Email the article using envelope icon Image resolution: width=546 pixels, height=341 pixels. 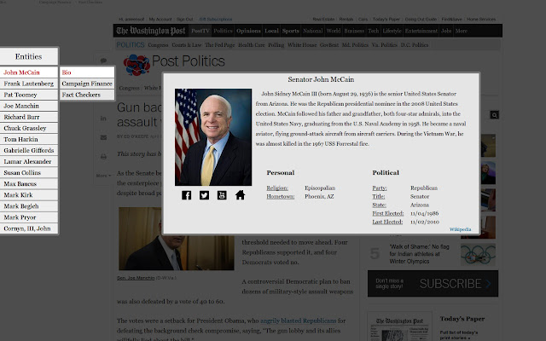[x=103, y=137]
